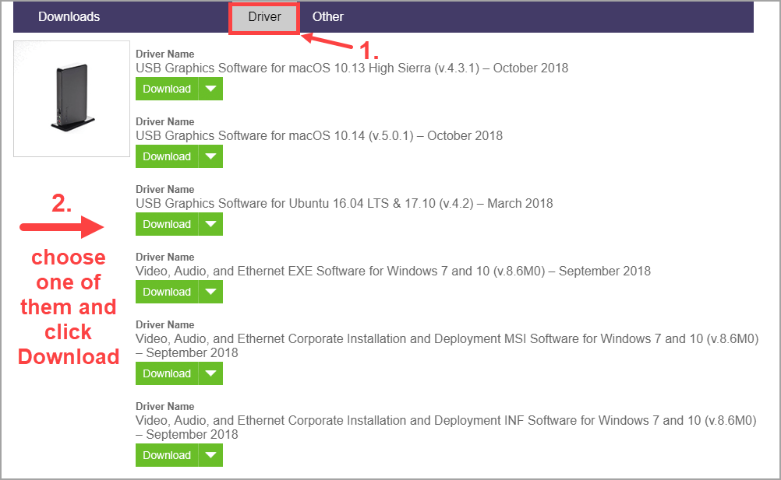Expand dropdown next to macOS 10.13 Download button

211,88
